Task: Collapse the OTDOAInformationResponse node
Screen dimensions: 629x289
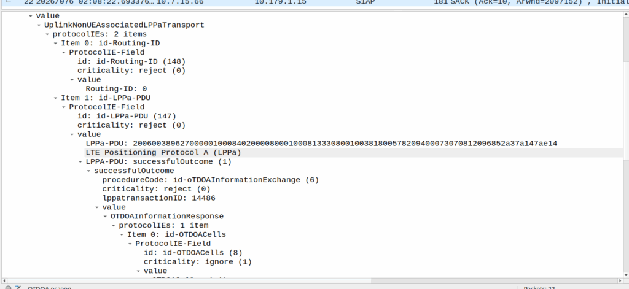Action: tap(106, 216)
